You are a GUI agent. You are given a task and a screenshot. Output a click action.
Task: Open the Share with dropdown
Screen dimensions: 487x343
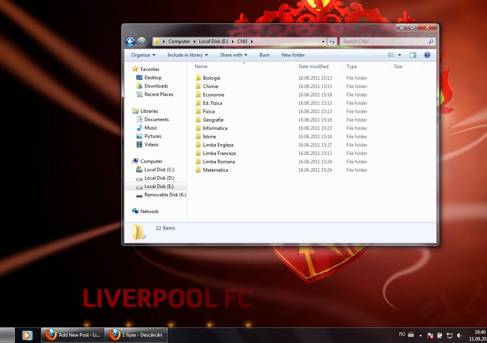point(234,55)
